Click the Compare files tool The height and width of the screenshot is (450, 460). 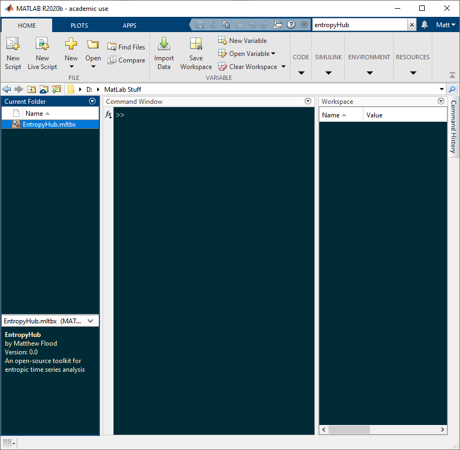tap(126, 60)
